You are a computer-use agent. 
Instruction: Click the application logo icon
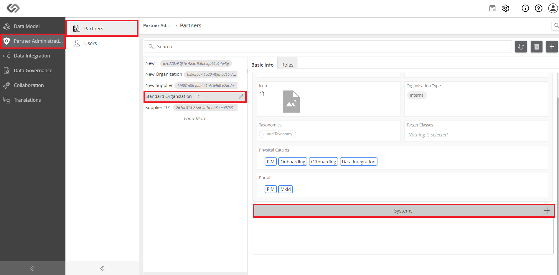(13, 8)
